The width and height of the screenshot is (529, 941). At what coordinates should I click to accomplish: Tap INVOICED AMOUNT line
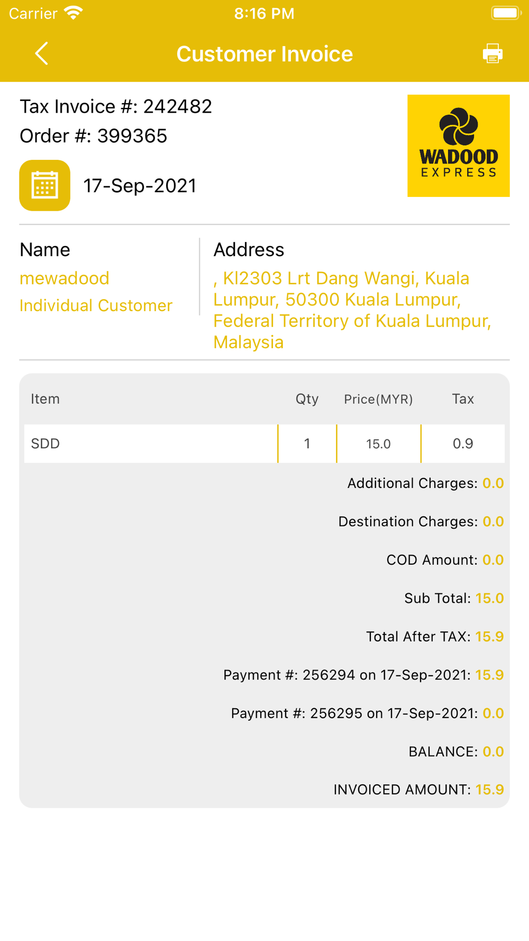418,790
